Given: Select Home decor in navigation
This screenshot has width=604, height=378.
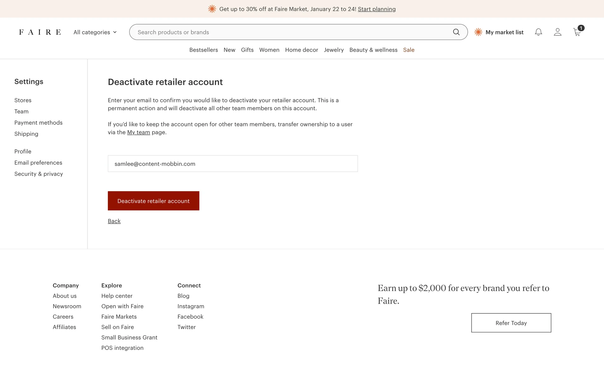Looking at the screenshot, I should [x=301, y=50].
